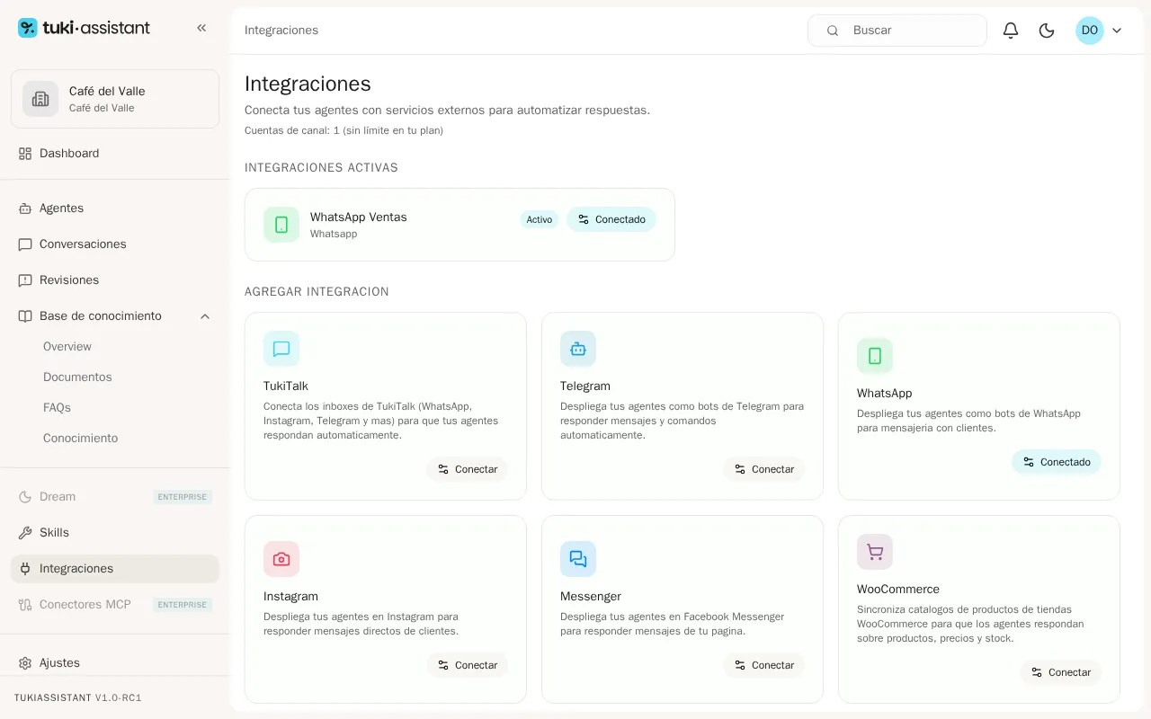Click the Base de conocimiento book icon
The image size is (1151, 719).
coord(25,316)
